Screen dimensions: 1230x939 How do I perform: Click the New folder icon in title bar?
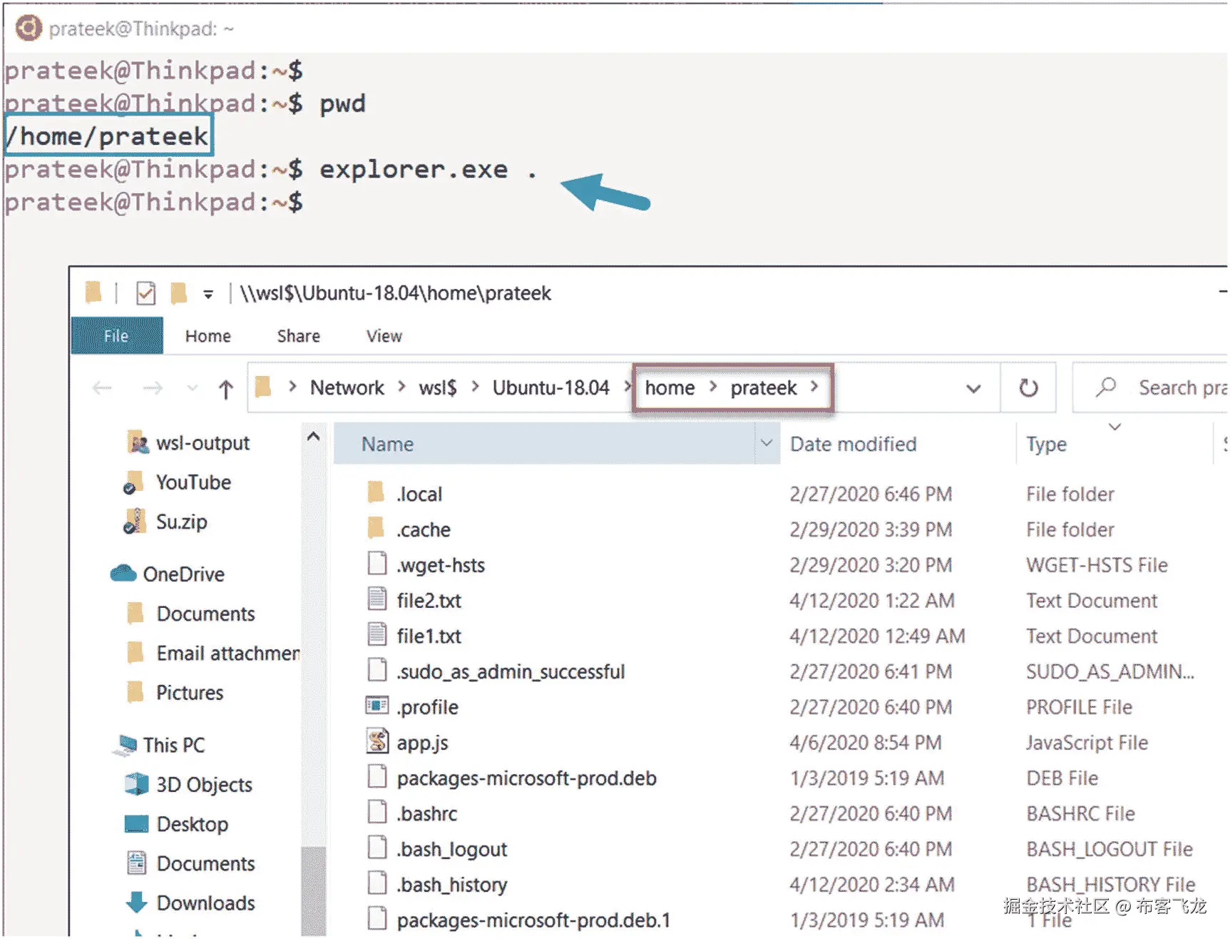(x=178, y=293)
